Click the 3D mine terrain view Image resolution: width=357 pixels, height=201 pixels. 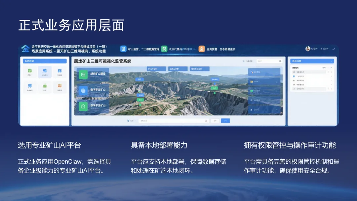(x=178, y=91)
